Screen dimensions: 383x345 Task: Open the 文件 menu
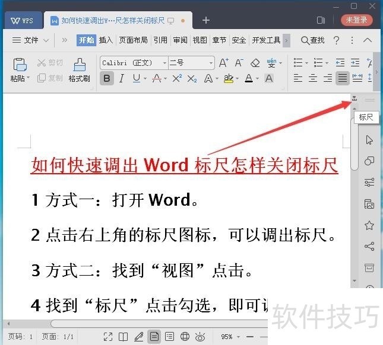pos(26,40)
